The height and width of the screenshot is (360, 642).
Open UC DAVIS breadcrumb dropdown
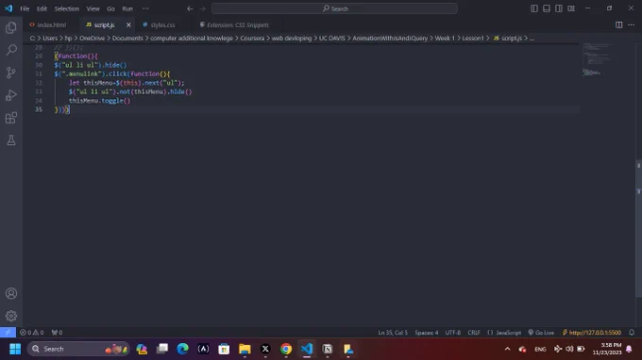332,38
